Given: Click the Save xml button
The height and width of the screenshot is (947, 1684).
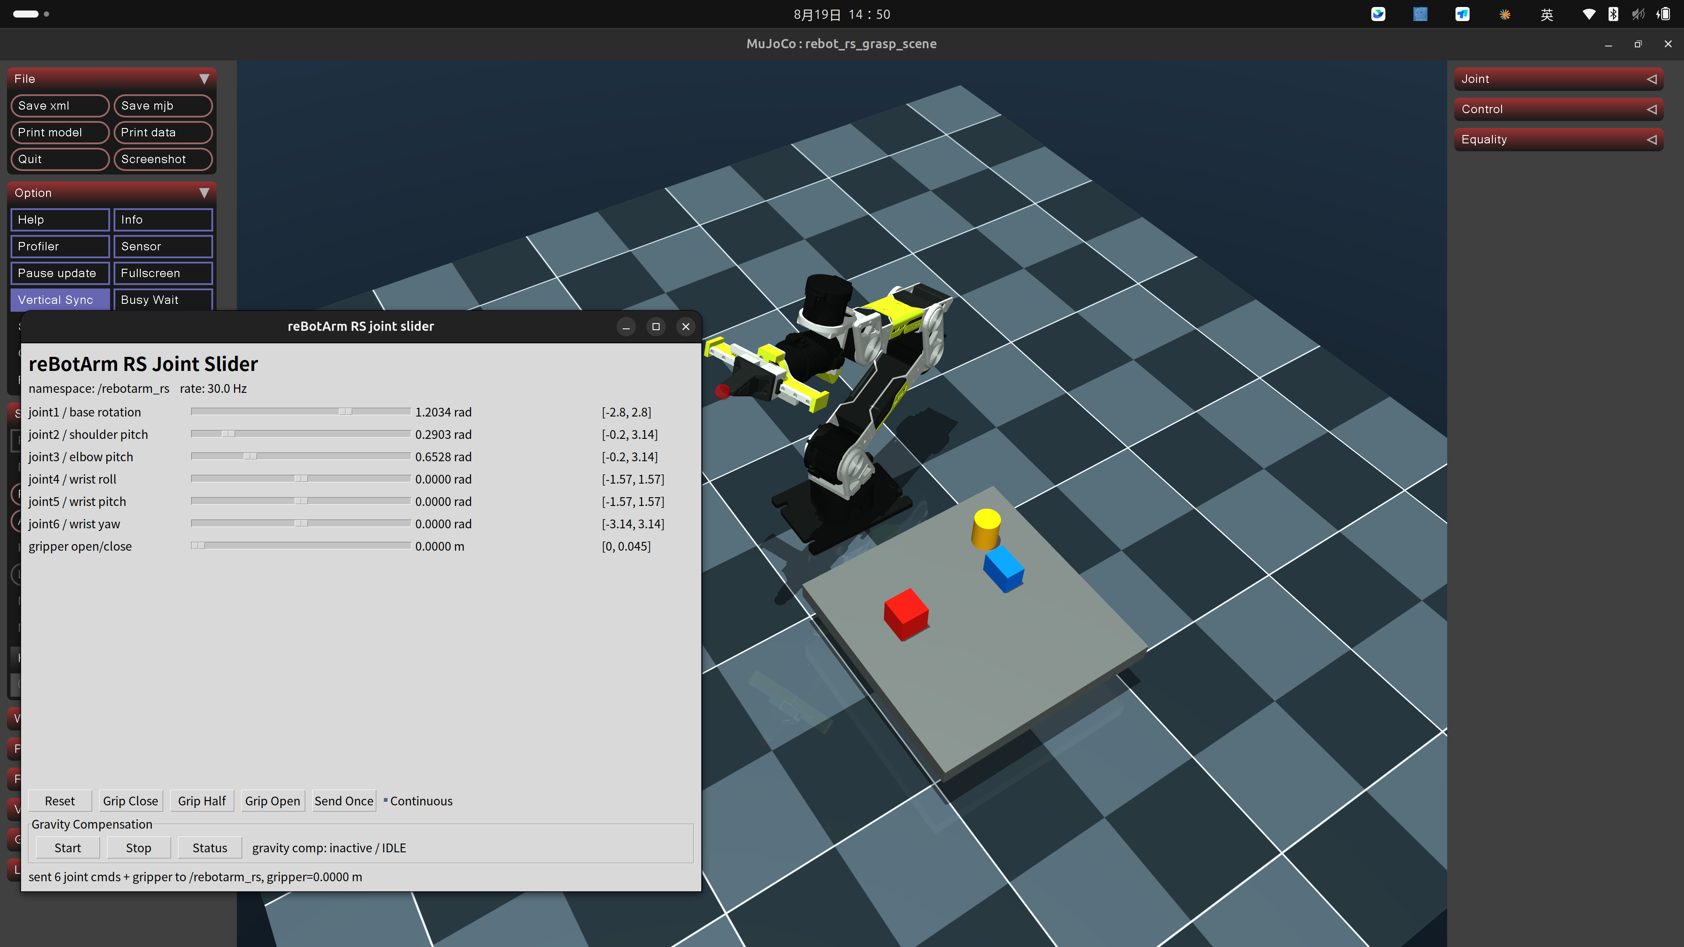Looking at the screenshot, I should tap(60, 106).
